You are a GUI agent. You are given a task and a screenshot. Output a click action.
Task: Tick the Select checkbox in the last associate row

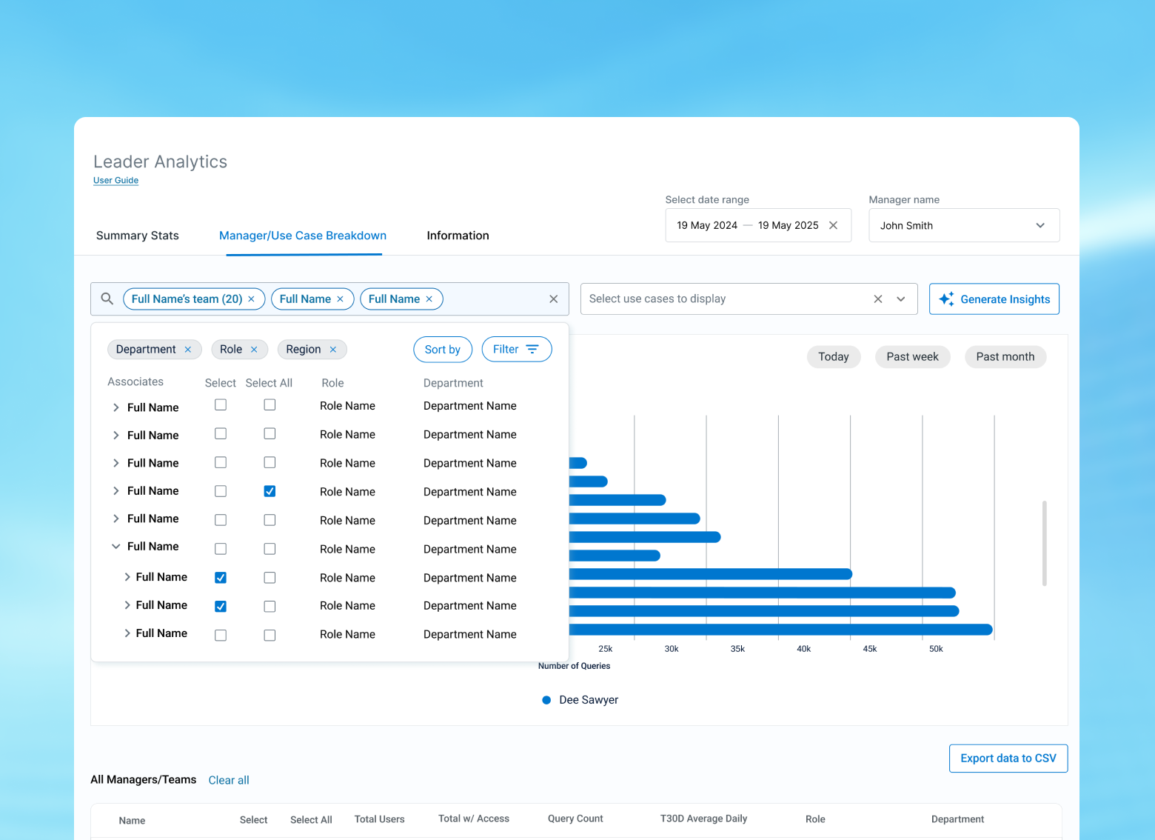tap(221, 635)
